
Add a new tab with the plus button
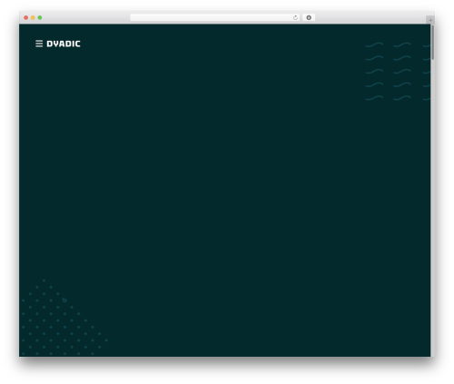[430, 20]
